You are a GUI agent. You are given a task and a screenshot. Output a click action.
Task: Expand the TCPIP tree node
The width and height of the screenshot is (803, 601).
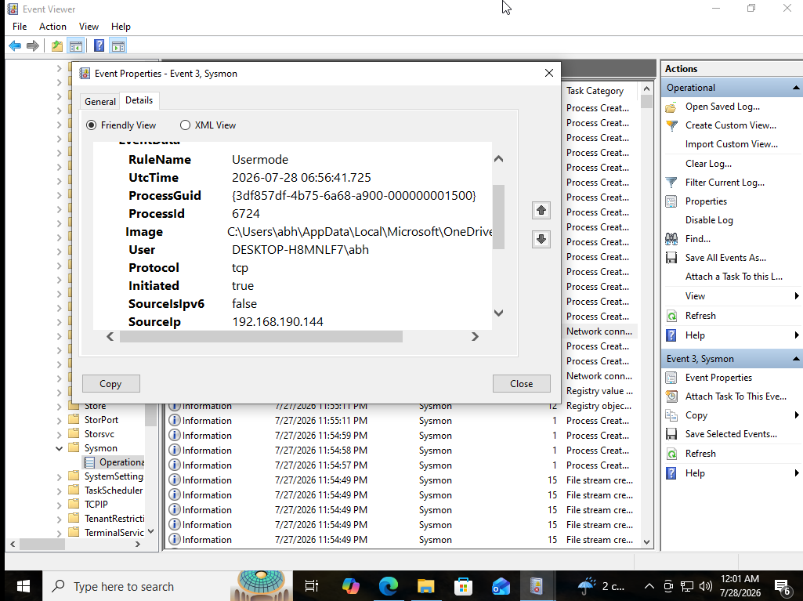(60, 505)
